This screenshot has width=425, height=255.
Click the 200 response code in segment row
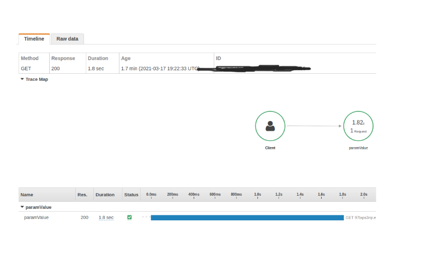pyautogui.click(x=84, y=217)
